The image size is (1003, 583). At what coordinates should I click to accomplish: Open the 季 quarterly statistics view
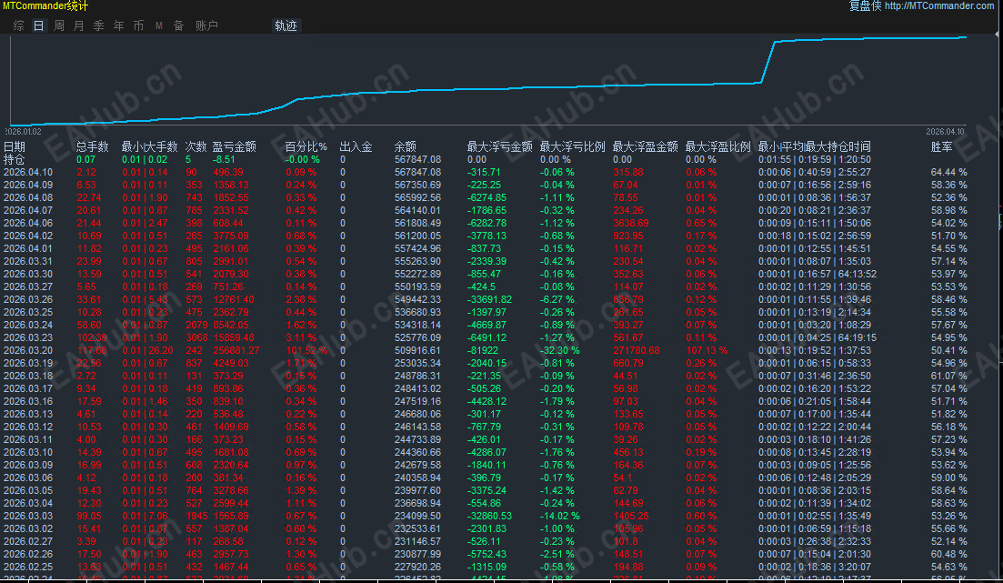click(x=98, y=25)
